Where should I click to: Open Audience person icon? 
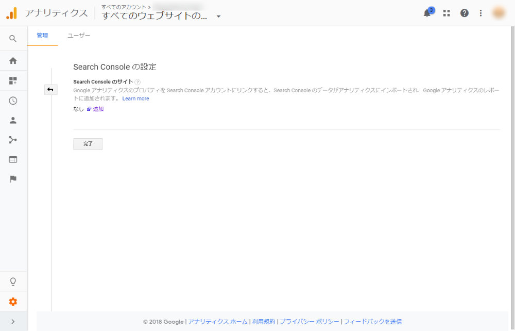point(13,120)
